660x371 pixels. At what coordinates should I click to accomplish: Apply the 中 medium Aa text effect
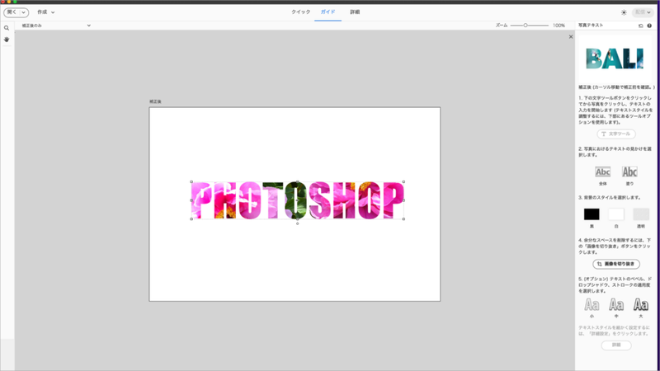[616, 304]
